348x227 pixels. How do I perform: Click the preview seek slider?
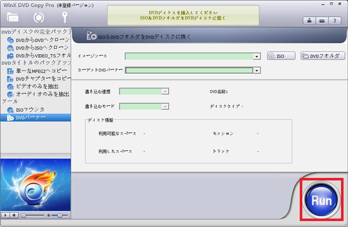tap(32, 215)
